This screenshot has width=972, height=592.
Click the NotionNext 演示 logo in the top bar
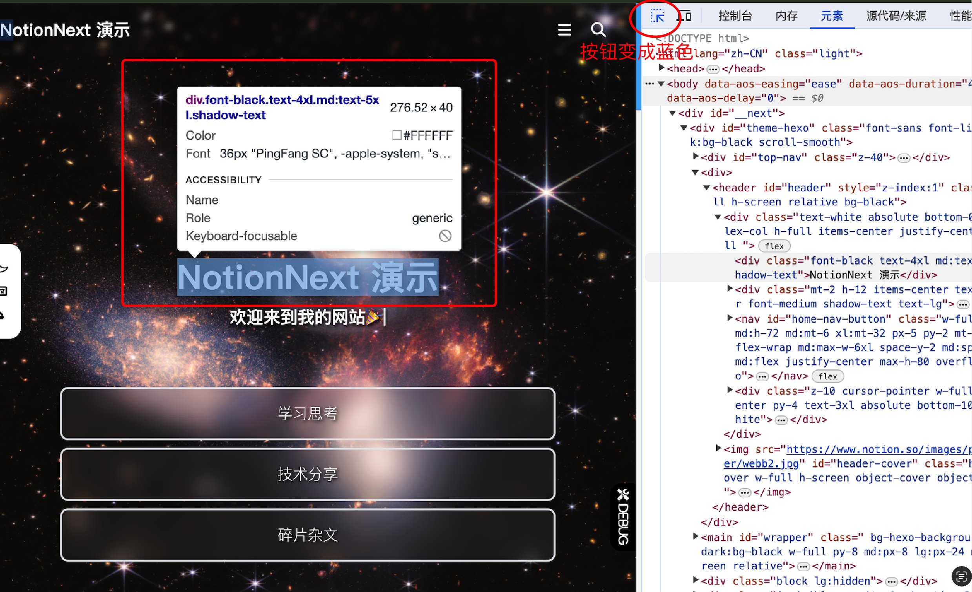tap(65, 30)
